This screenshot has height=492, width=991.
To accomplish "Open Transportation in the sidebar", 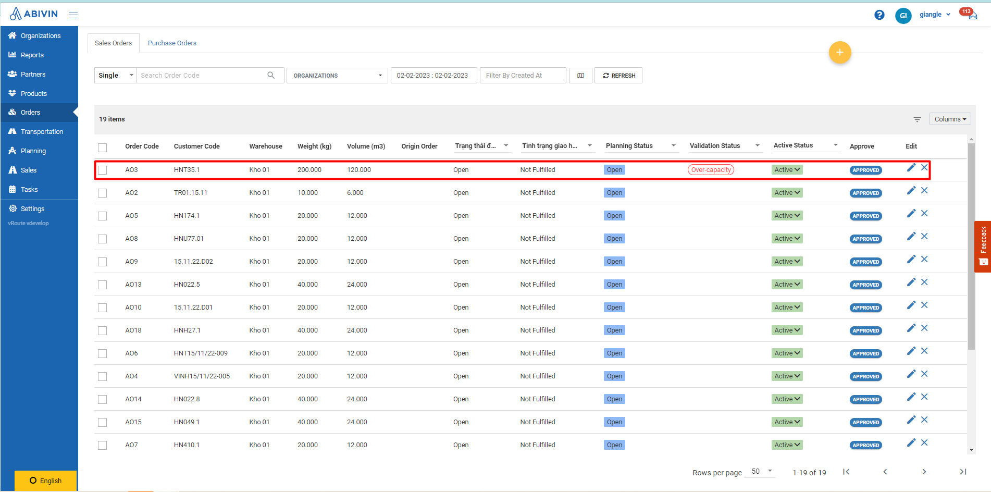I will (39, 132).
